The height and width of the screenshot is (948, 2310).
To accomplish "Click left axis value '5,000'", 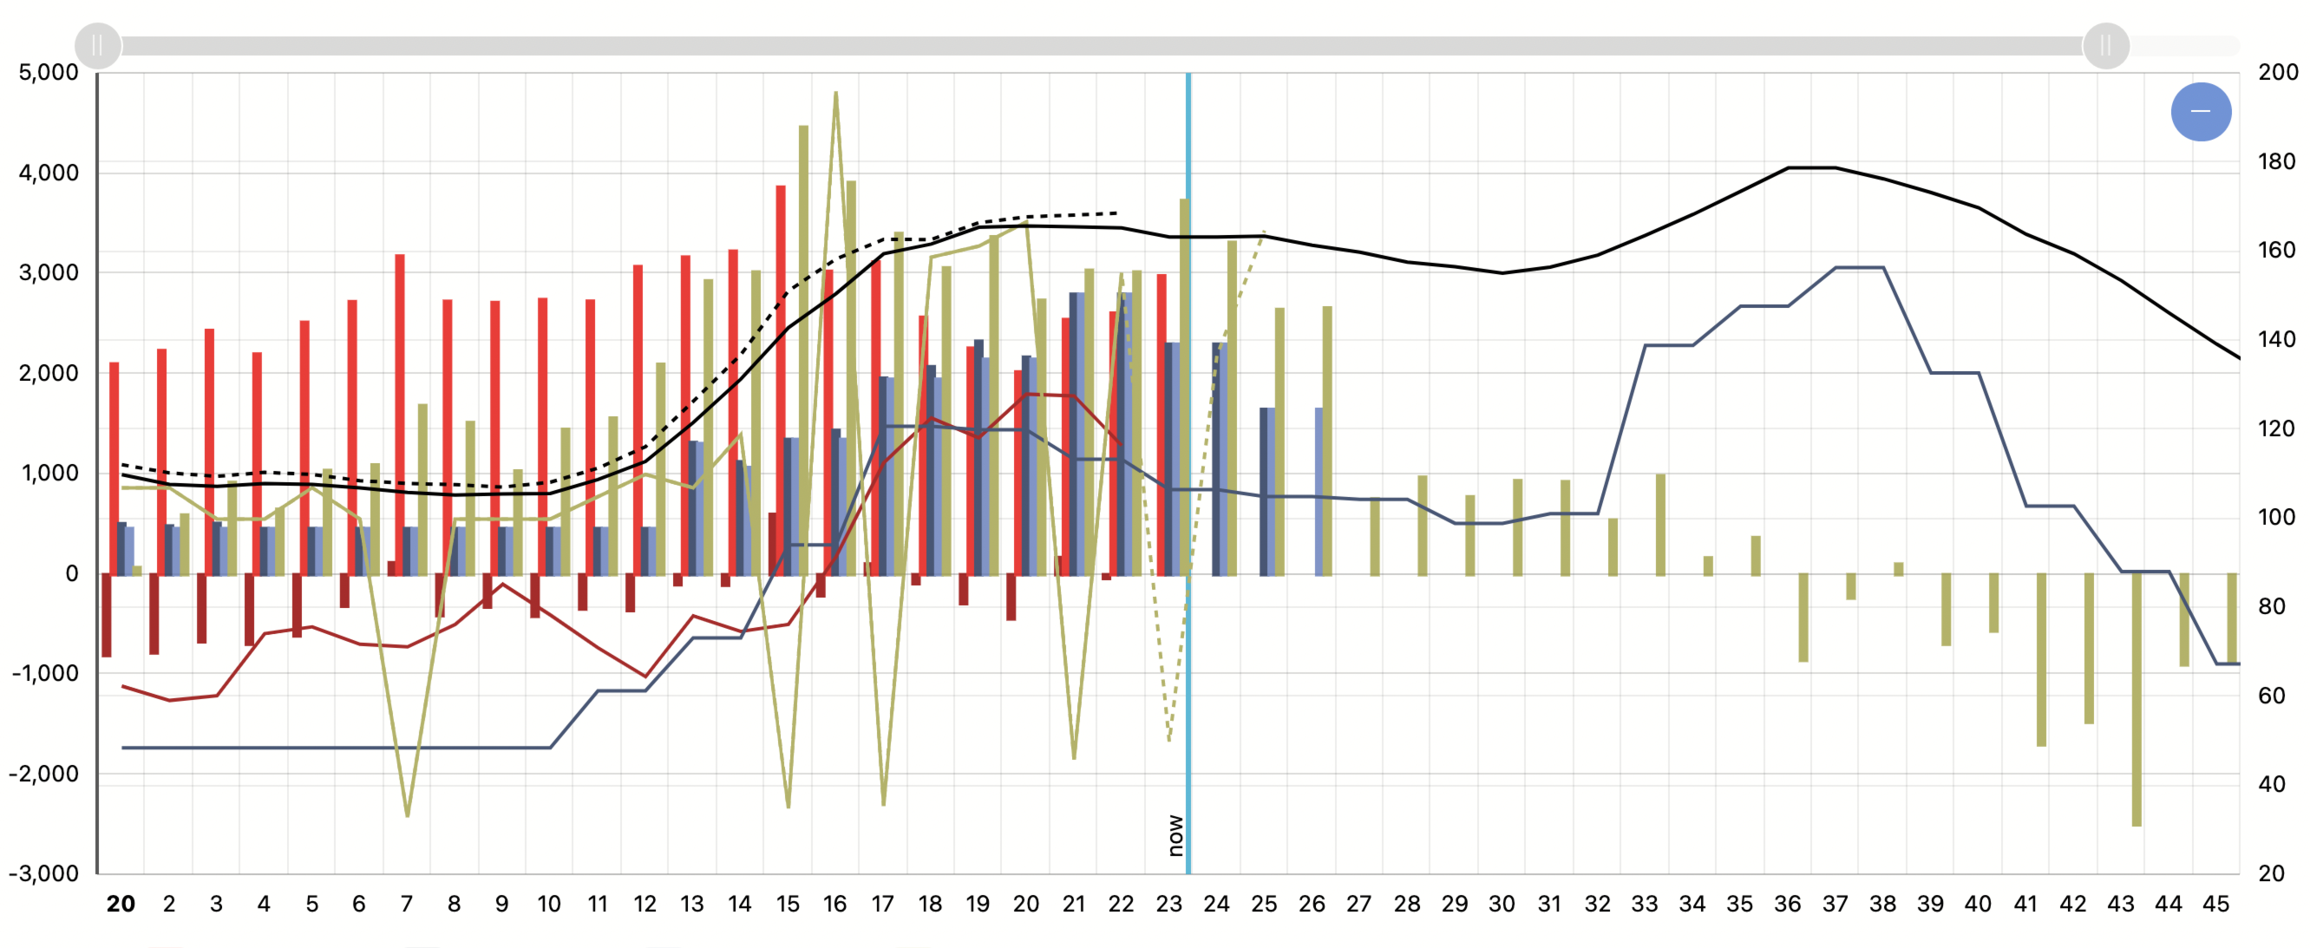I will click(49, 73).
